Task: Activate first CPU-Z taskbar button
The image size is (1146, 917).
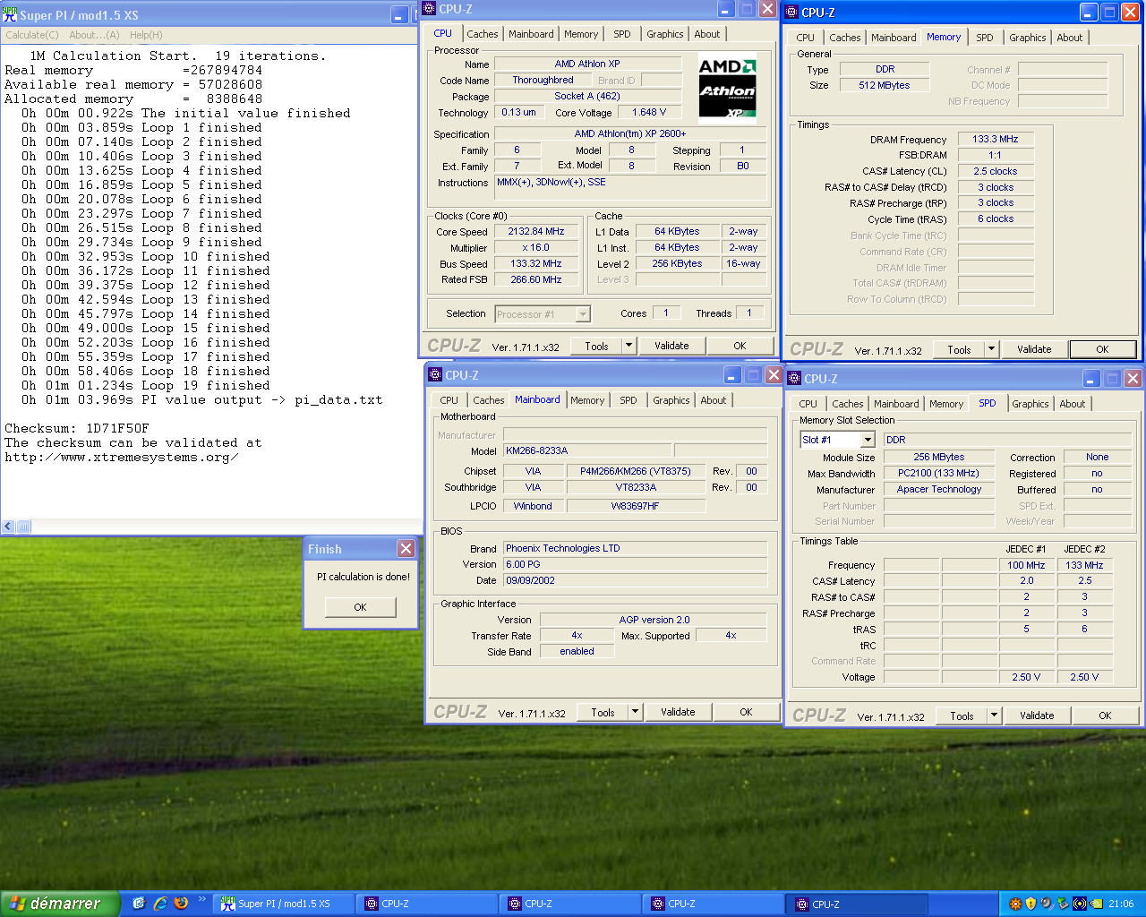Action: click(x=426, y=904)
